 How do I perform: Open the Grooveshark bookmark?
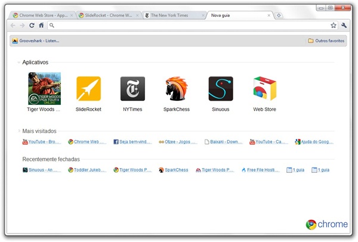pyautogui.click(x=36, y=41)
